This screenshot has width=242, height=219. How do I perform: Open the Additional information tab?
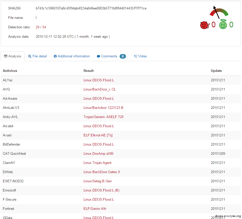click(72, 56)
